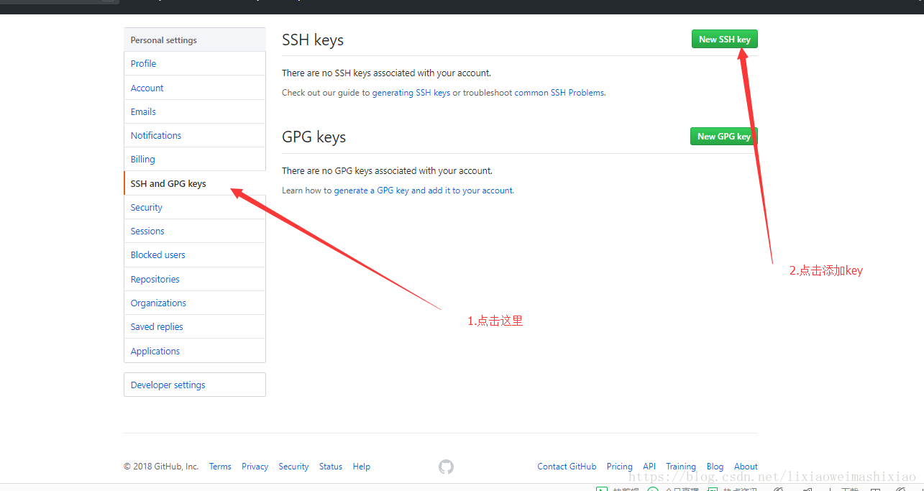Open Training footer link

[x=681, y=467]
